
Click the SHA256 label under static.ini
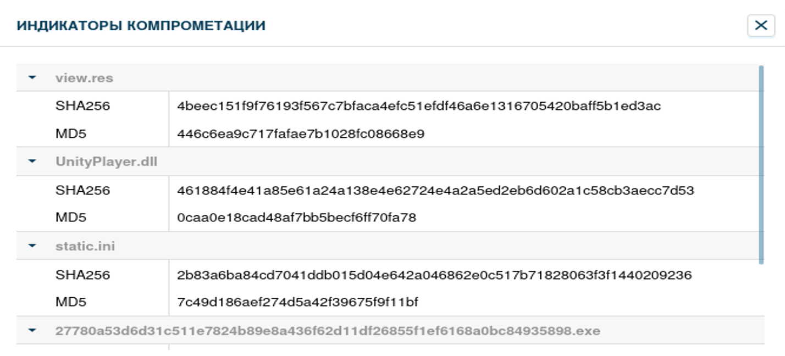coord(82,275)
